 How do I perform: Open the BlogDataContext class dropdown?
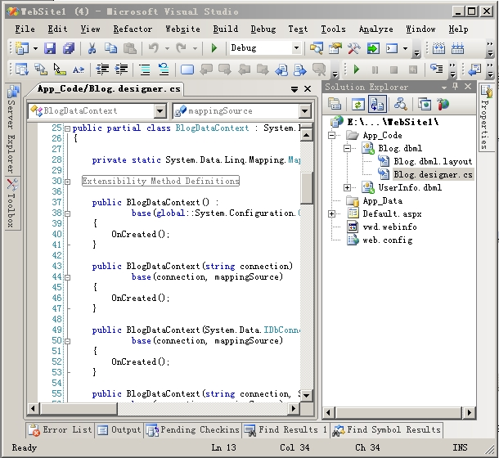click(x=160, y=110)
